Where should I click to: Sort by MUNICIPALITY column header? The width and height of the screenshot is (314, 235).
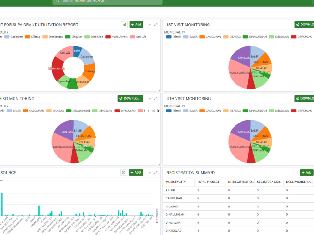pos(176,182)
